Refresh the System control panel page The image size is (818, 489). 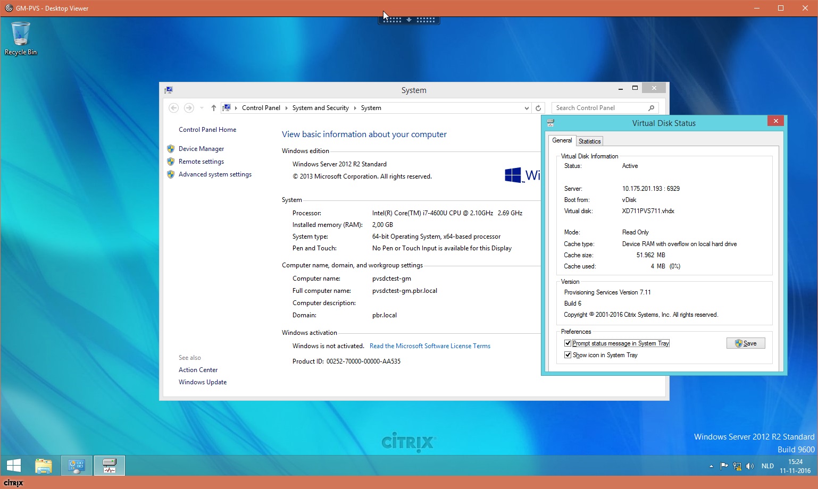pos(538,108)
